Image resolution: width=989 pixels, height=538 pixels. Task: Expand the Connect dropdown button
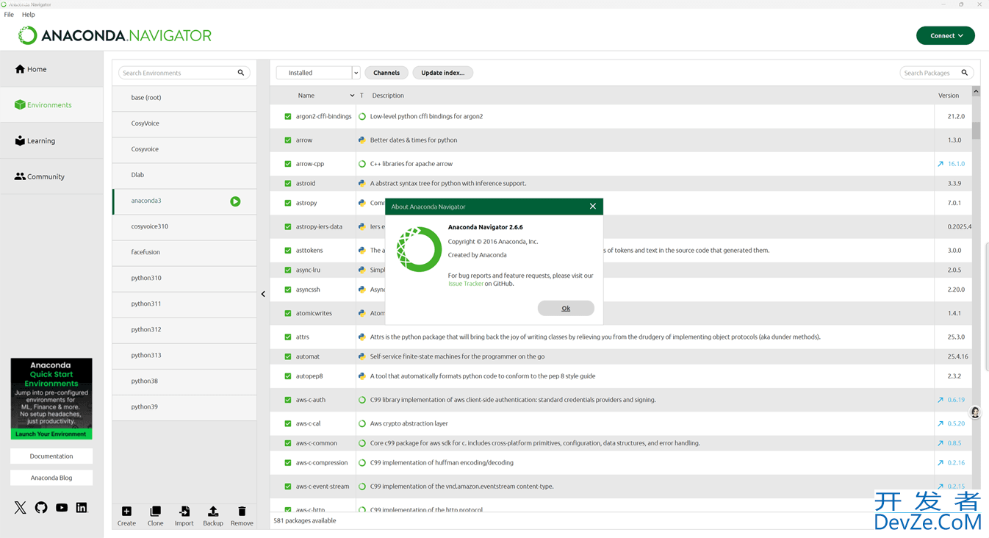[x=946, y=35]
